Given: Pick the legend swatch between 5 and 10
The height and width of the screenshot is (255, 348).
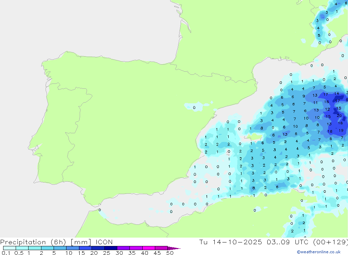Looking at the screenshot, I should click(x=60, y=248).
